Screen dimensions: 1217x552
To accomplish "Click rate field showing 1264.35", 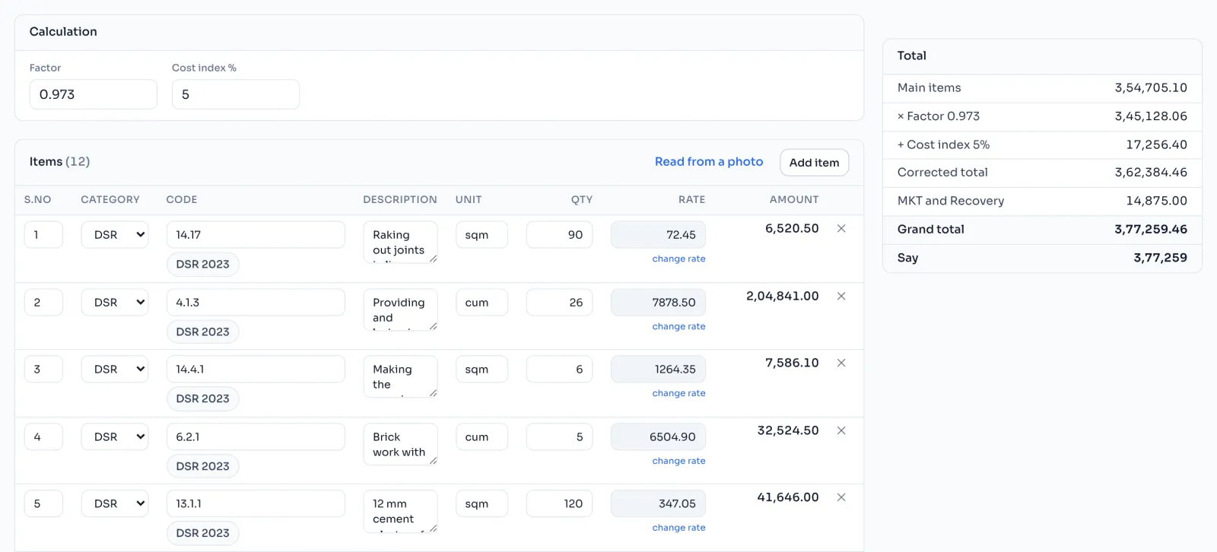I will click(x=658, y=370).
